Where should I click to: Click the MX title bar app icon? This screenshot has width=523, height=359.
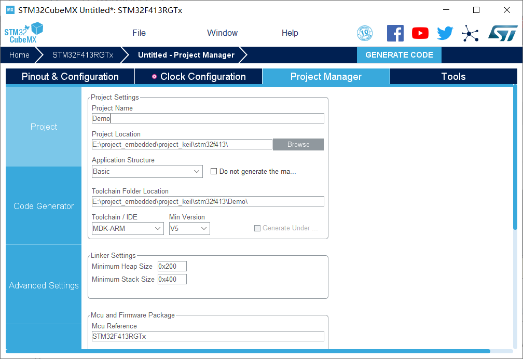(10, 10)
